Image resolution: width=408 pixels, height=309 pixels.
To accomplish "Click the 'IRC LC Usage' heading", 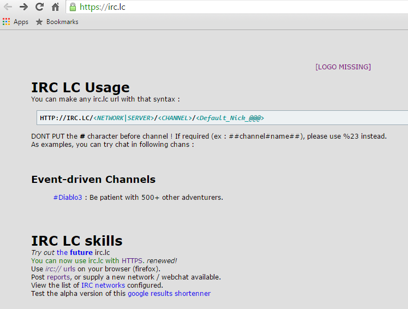I will (80, 87).
